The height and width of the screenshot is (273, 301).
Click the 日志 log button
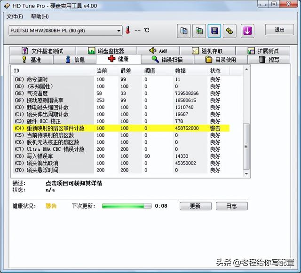[x=232, y=206]
